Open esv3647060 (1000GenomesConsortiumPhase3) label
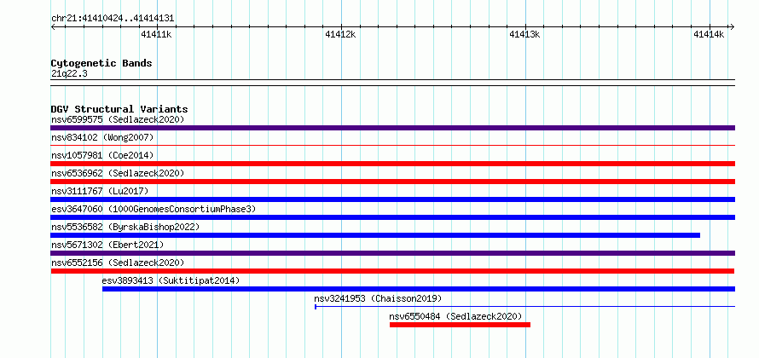The image size is (759, 358). click(154, 209)
